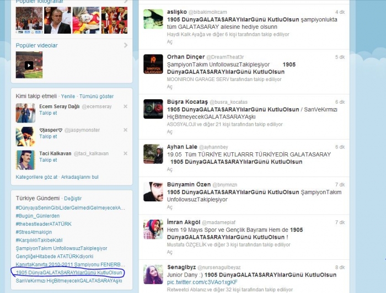Expand İmran Akgöl's tweet with Aç
Screen dimensions: 386x293
coord(170,252)
